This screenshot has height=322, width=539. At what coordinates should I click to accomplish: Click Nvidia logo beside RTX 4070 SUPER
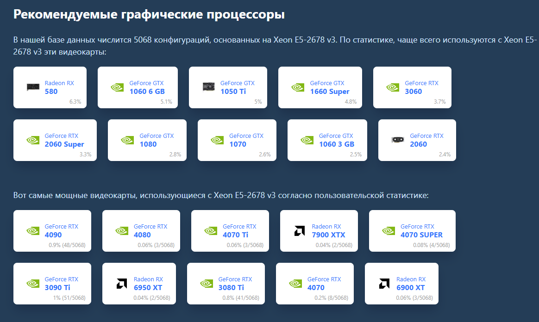click(x=389, y=231)
